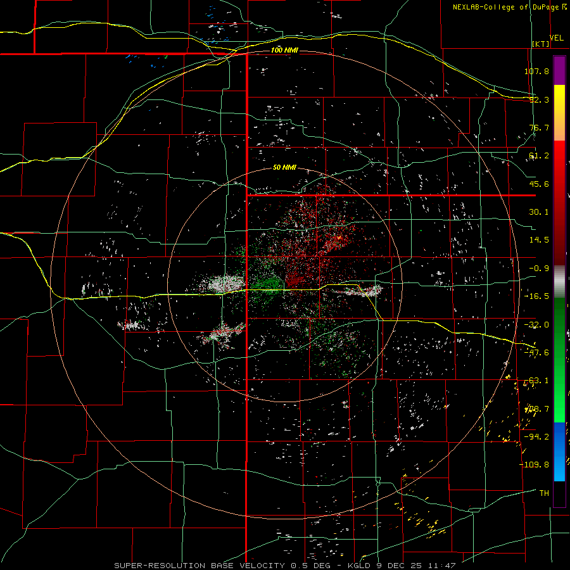Select the 14.5 velocity scale value
570x570 pixels.
click(x=539, y=240)
